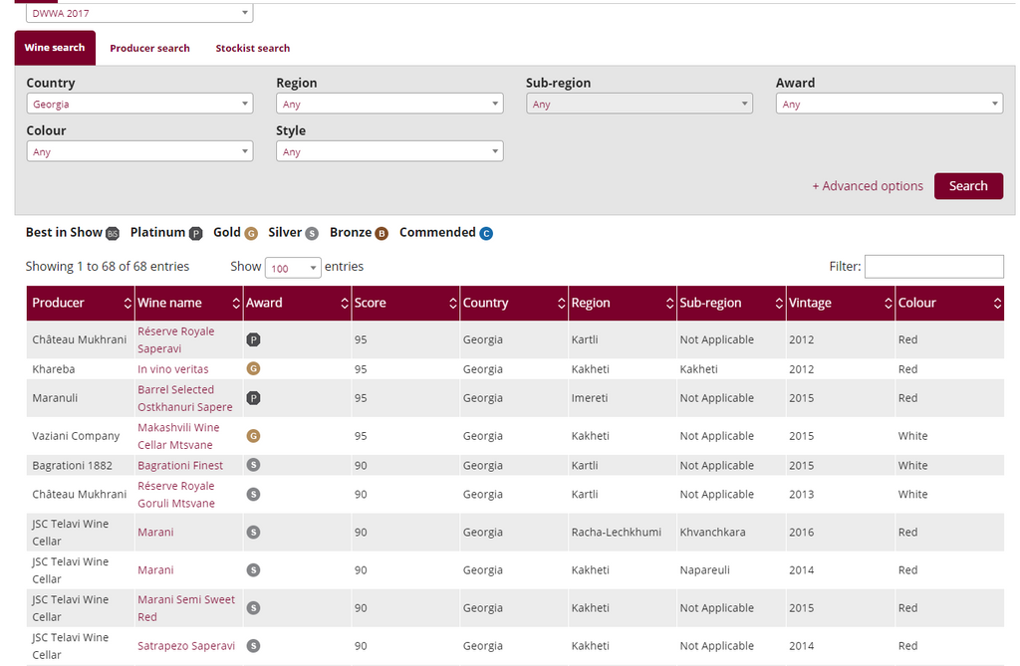This screenshot has width=1020, height=666.
Task: Click the Gold medal icon beside In vino veritas
Action: [253, 368]
